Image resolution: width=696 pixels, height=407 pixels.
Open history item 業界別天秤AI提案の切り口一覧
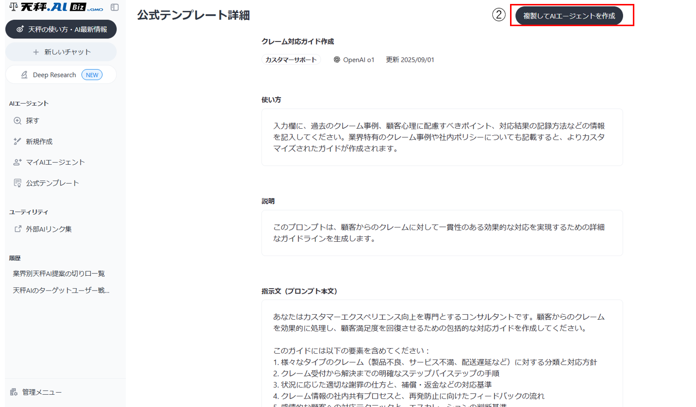(59, 273)
